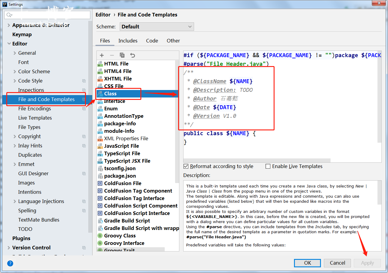Expand the Version Control section

[x=9, y=248]
